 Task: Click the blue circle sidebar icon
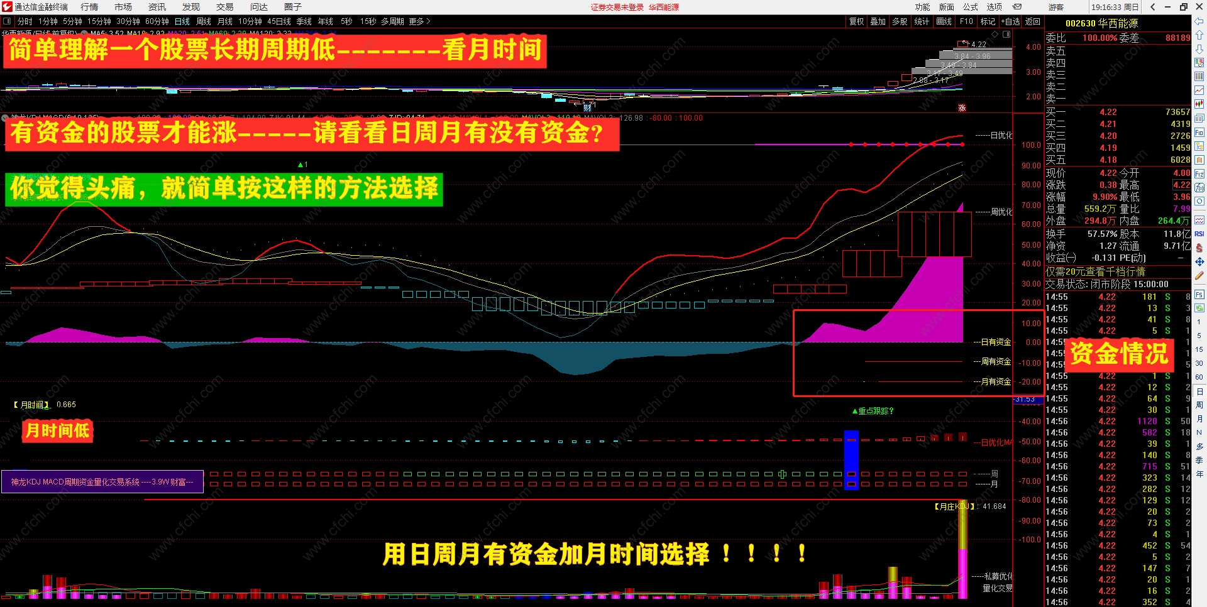pyautogui.click(x=1199, y=201)
